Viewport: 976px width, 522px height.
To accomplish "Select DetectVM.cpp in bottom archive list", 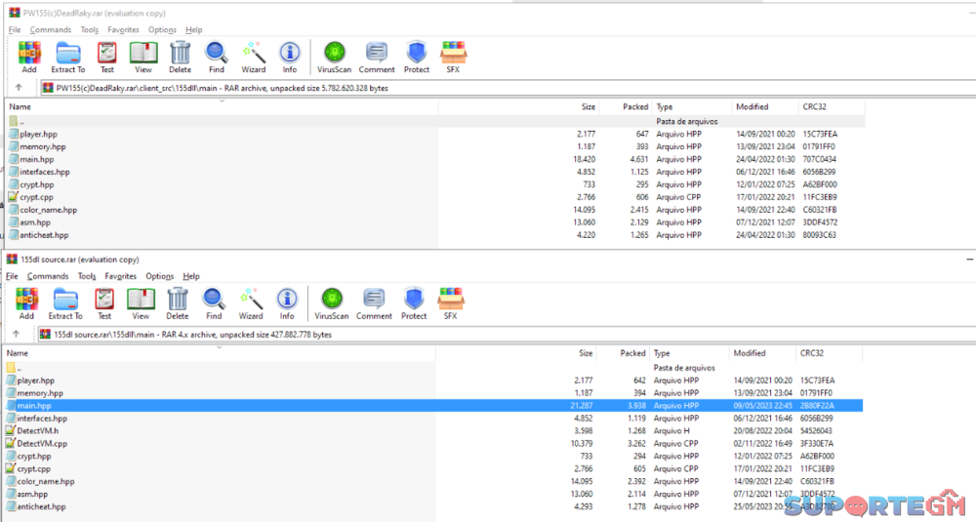I will pyautogui.click(x=42, y=443).
